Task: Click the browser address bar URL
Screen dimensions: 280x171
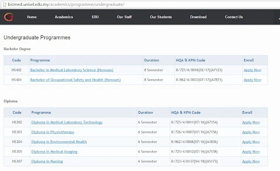Action: click(66, 4)
